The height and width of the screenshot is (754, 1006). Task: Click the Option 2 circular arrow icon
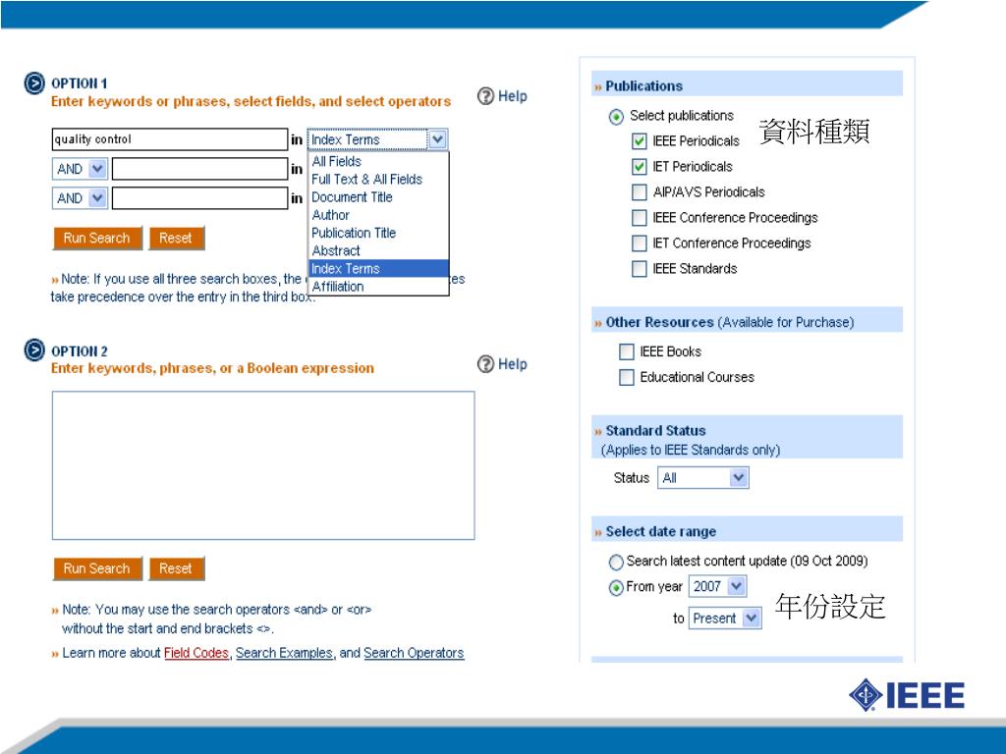pyautogui.click(x=34, y=350)
